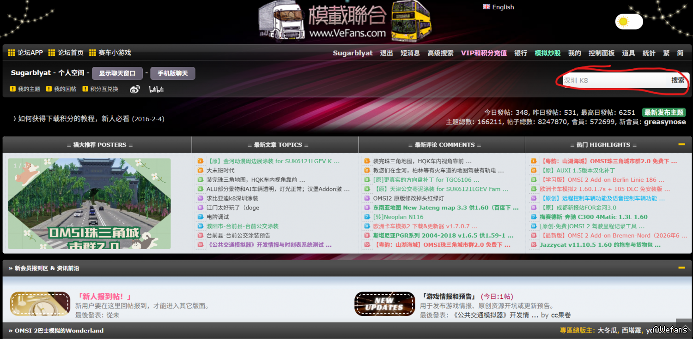Focus the 深圳 K8 search input field
Viewport: 693px width, 339px height.
point(614,80)
